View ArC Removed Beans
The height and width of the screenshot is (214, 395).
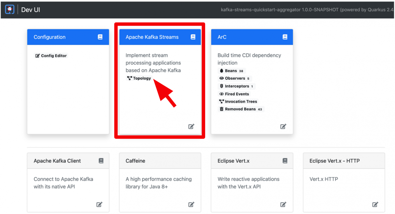coord(241,109)
